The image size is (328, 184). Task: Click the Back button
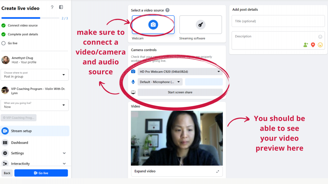[7, 173]
